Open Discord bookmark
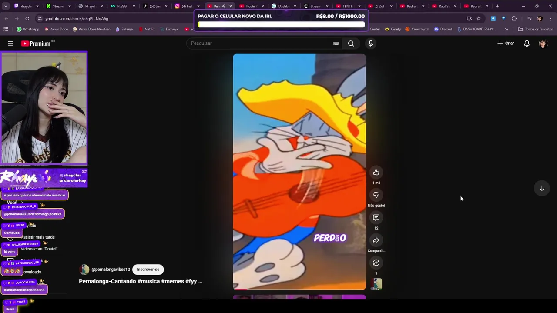The image size is (557, 313). pyautogui.click(x=443, y=29)
